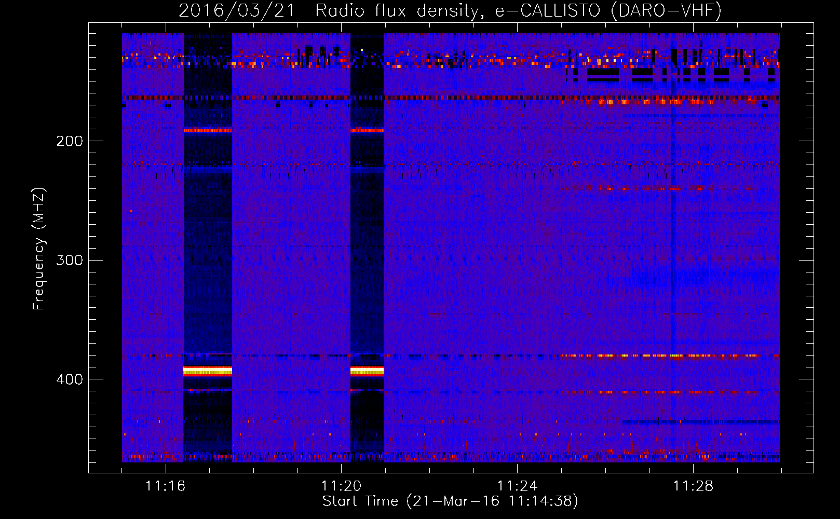Click the 200 frequency tick label
This screenshot has width=840, height=519.
tap(70, 141)
